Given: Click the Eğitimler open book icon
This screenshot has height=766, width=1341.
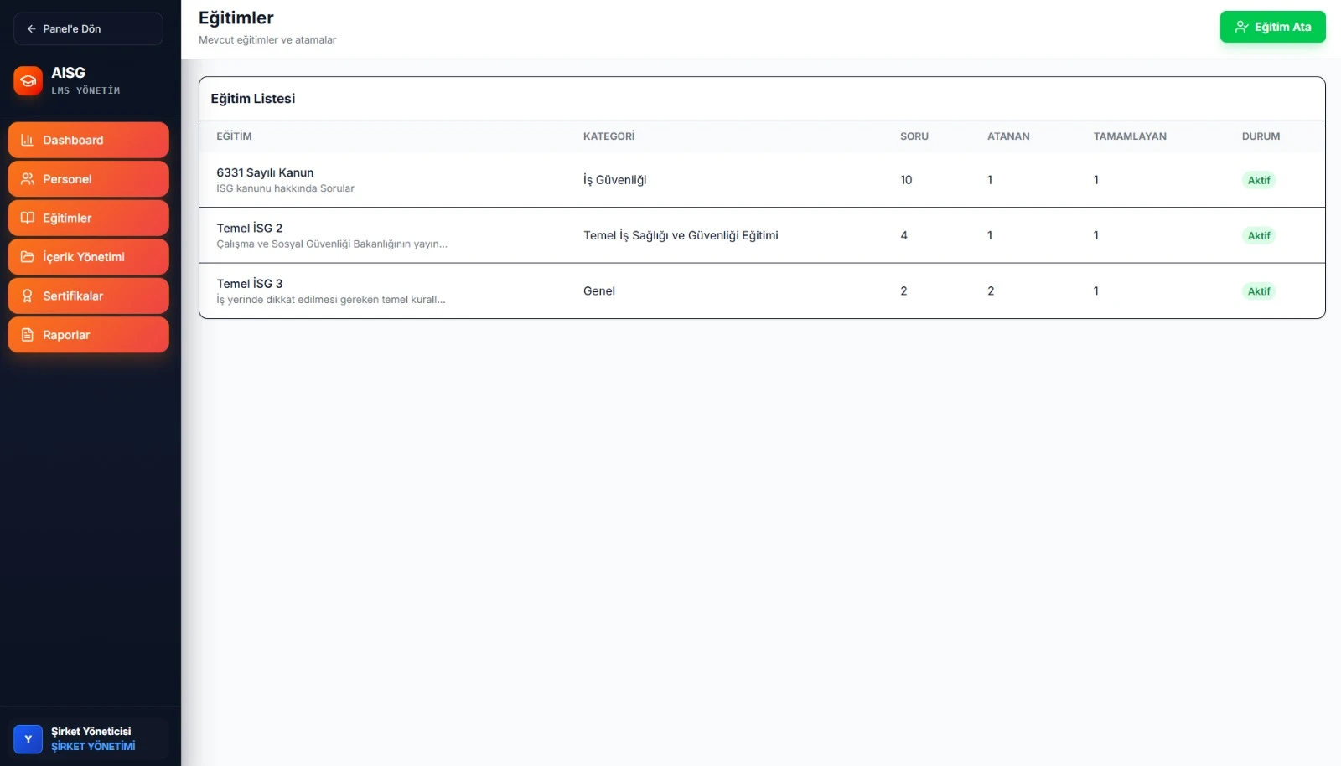Looking at the screenshot, I should pos(27,218).
